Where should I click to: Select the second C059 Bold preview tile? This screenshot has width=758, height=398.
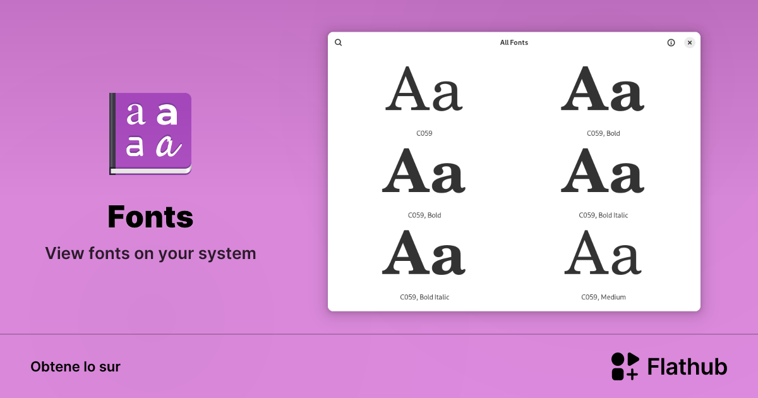[424, 174]
